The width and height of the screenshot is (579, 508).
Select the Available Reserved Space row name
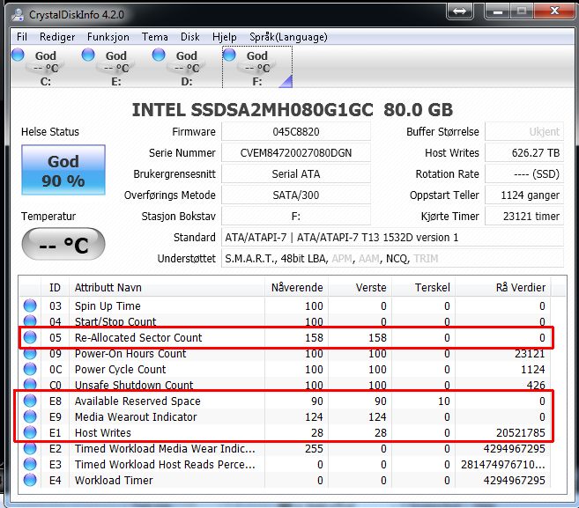coord(137,401)
